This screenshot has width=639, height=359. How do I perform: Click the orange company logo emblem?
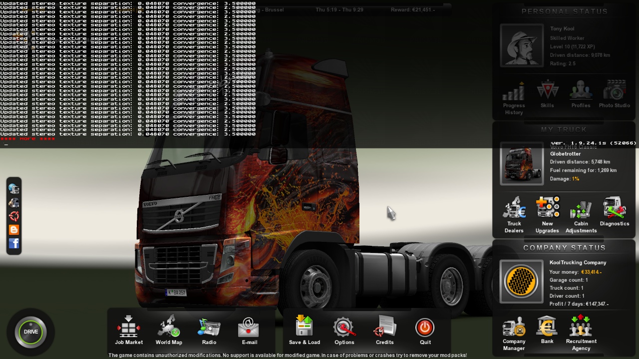tap(522, 282)
